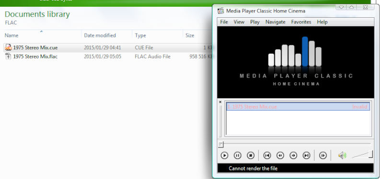Open the Play menu
This screenshot has width=383, height=179.
click(255, 22)
